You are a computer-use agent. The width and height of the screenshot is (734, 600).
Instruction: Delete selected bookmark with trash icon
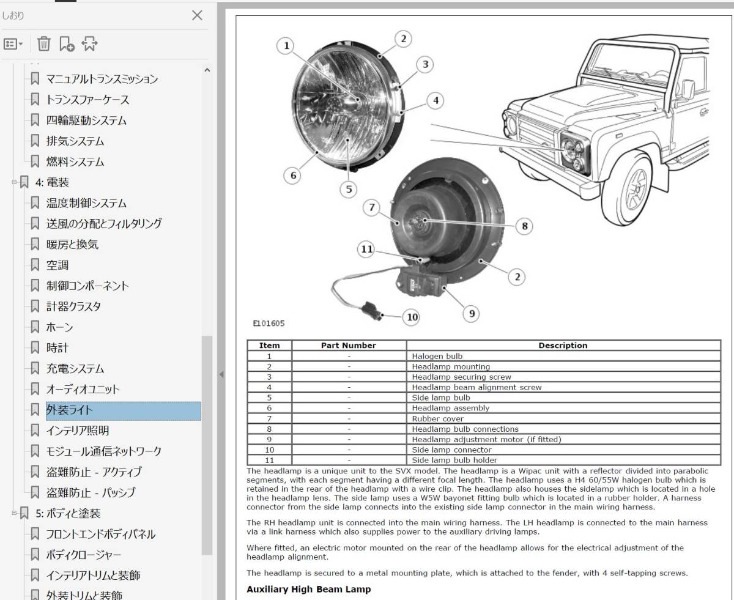44,44
